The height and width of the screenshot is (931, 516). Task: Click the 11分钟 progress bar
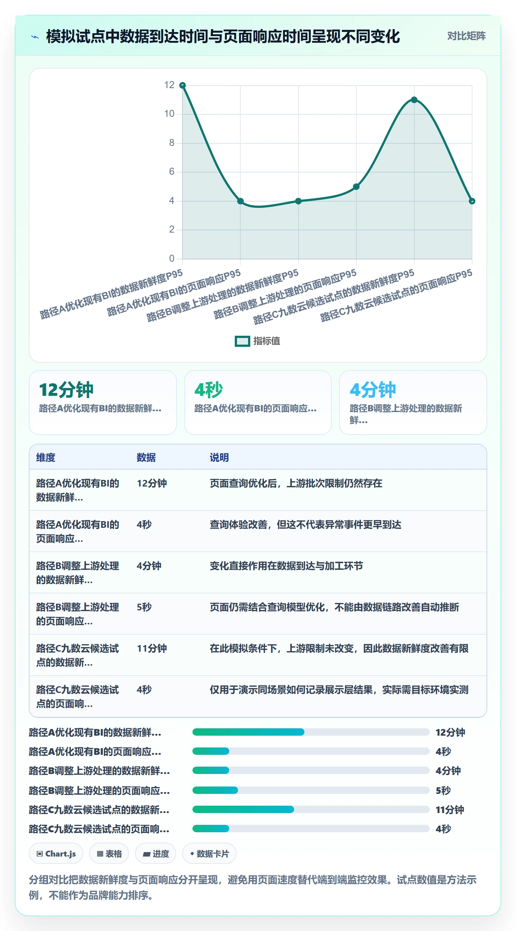tap(311, 809)
